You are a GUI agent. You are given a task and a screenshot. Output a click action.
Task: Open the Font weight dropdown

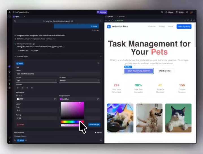coord(79,81)
